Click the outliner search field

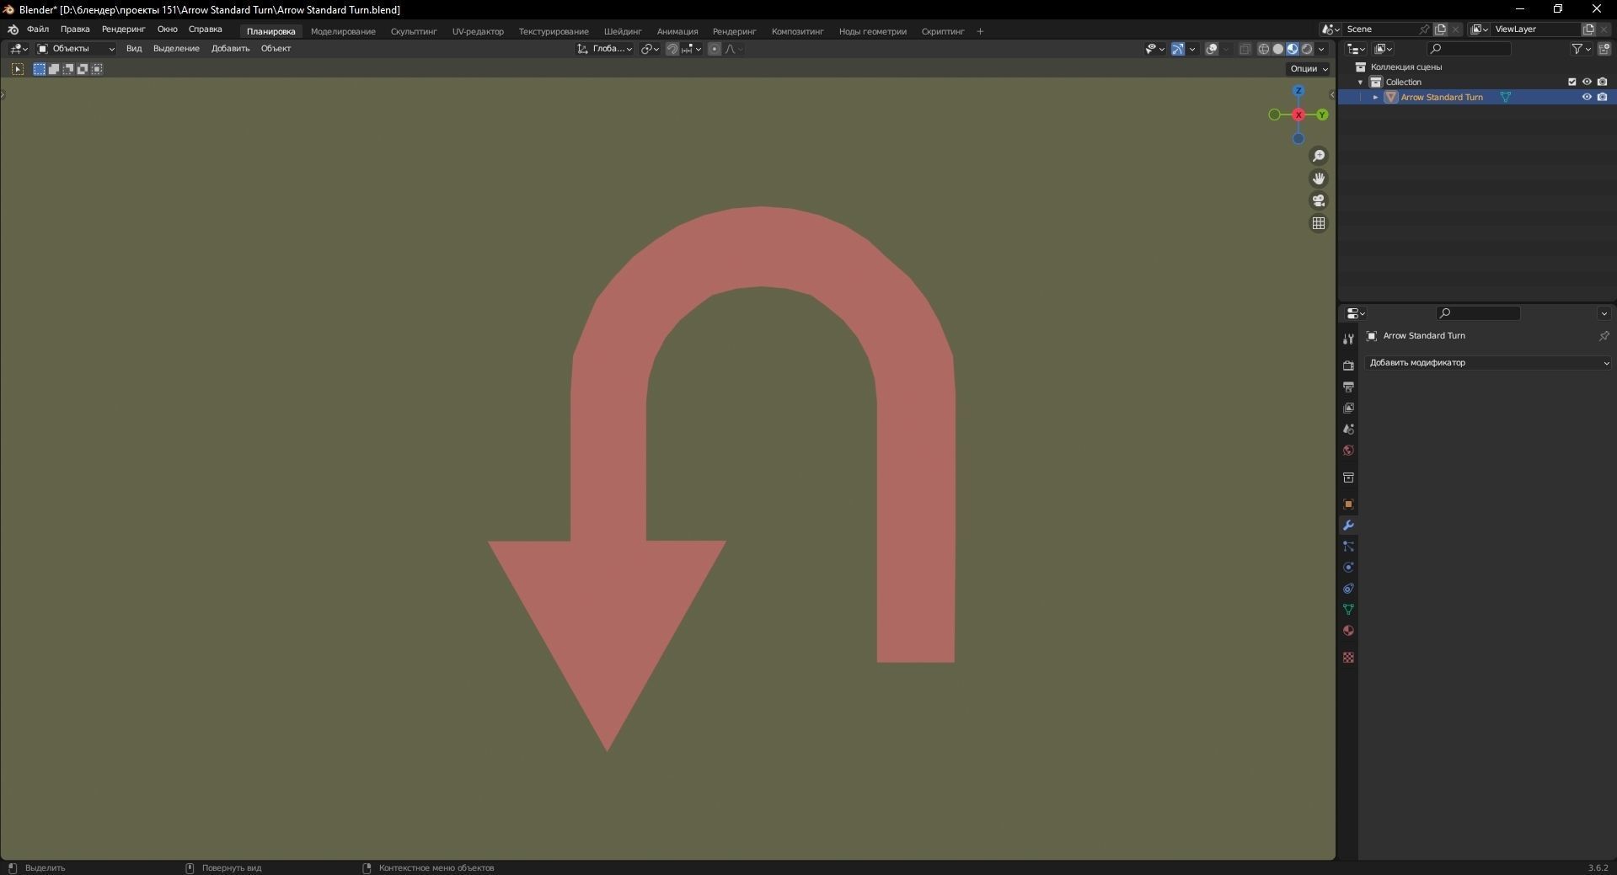(1469, 49)
